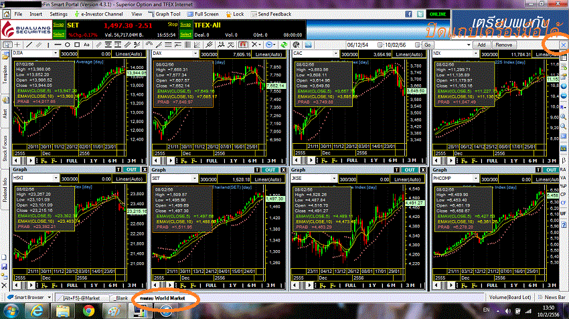Click the T button on HSKI graph
This screenshot has width=569, height=319.
(x=118, y=170)
